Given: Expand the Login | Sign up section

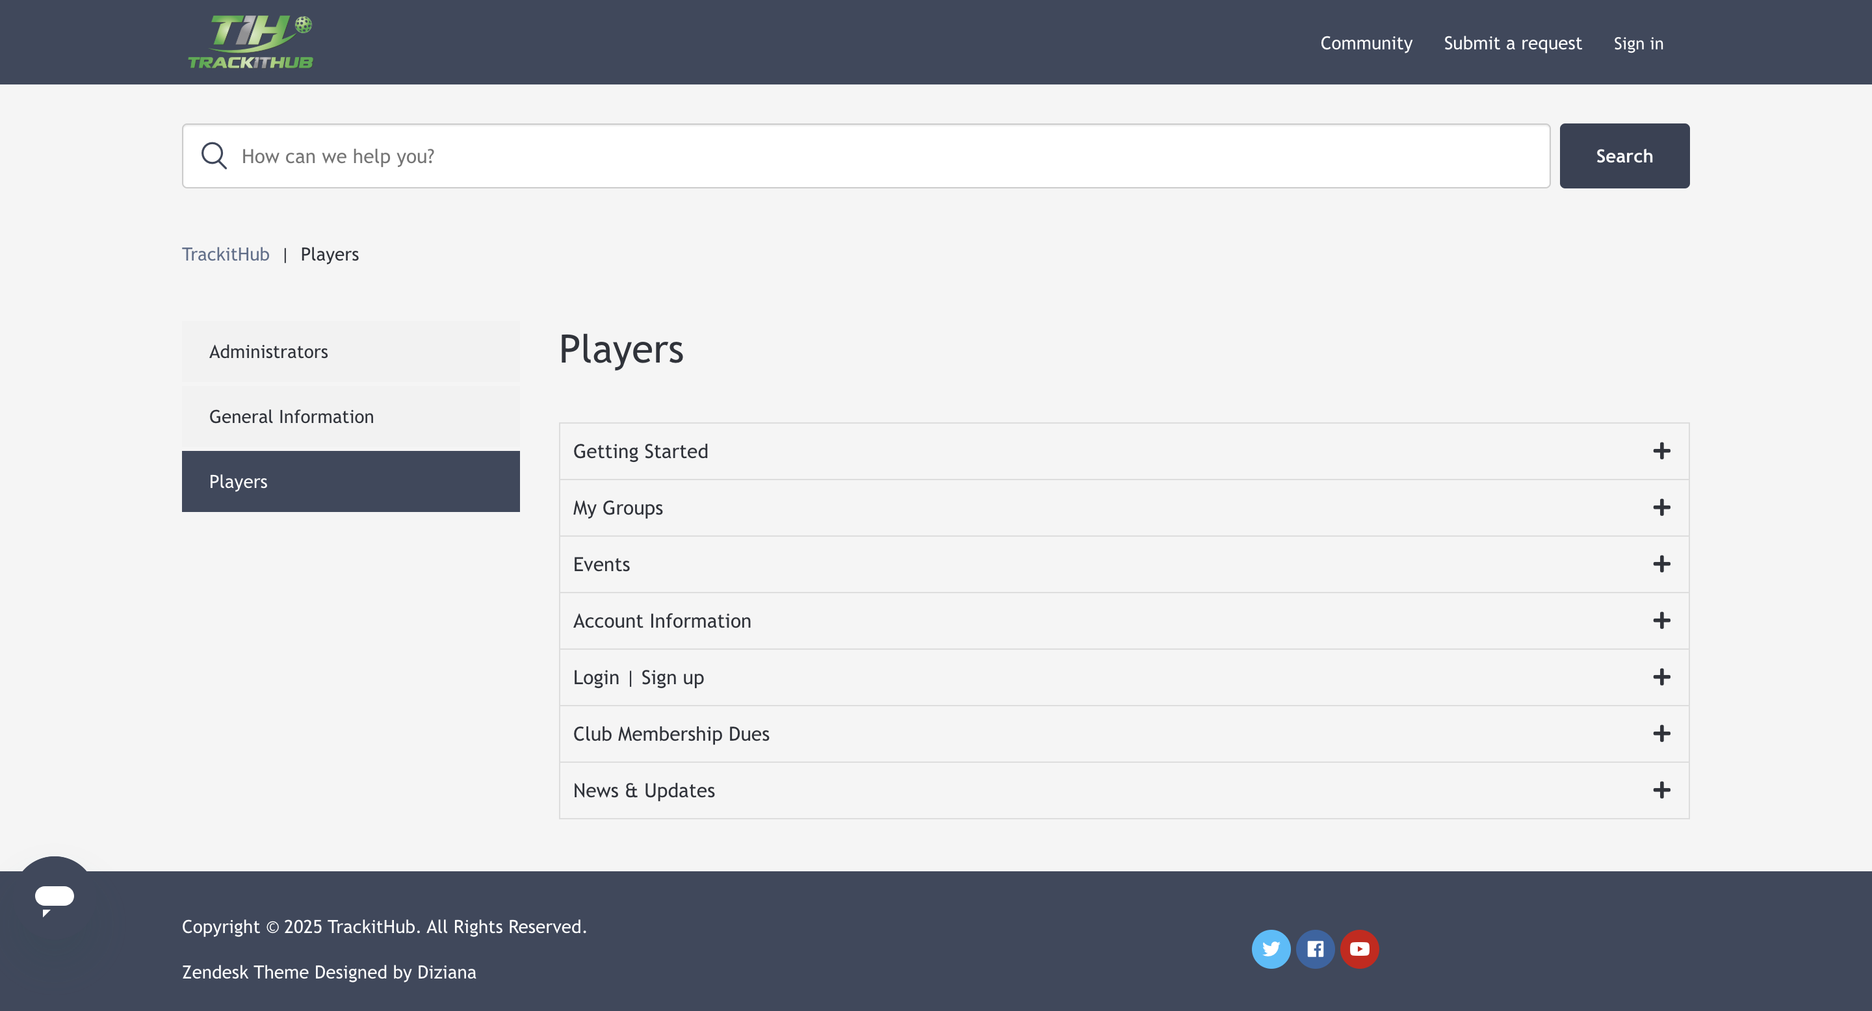Looking at the screenshot, I should coord(1123,678).
